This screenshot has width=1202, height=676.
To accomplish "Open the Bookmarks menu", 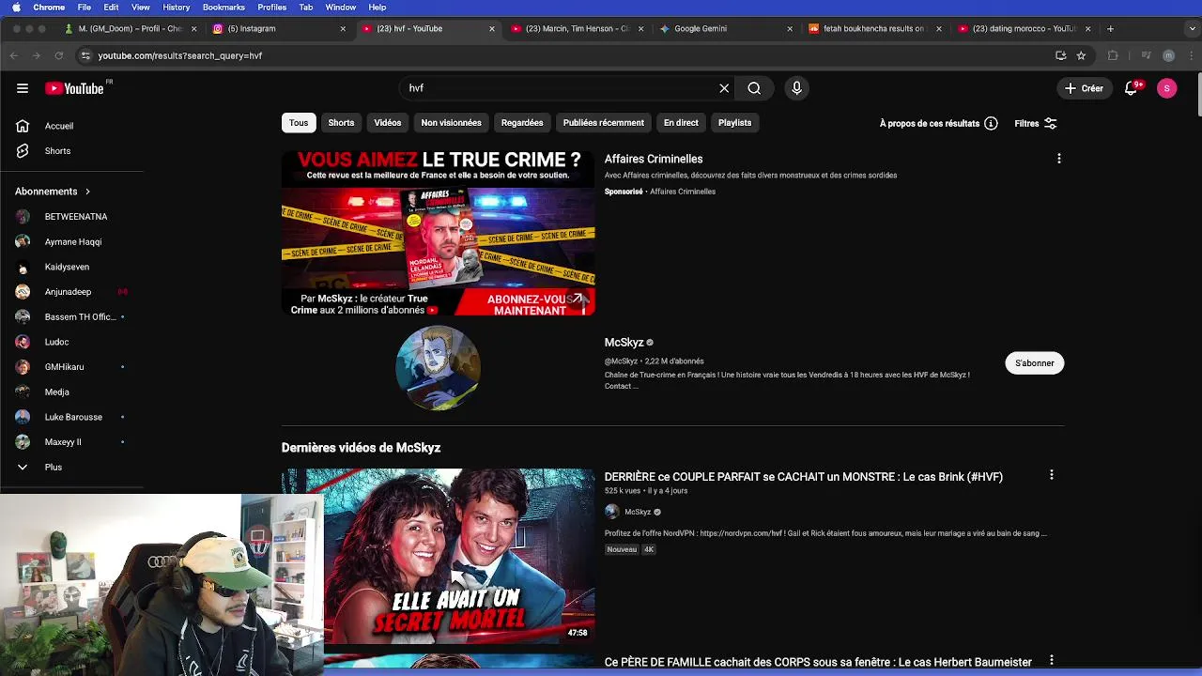I will (x=223, y=8).
